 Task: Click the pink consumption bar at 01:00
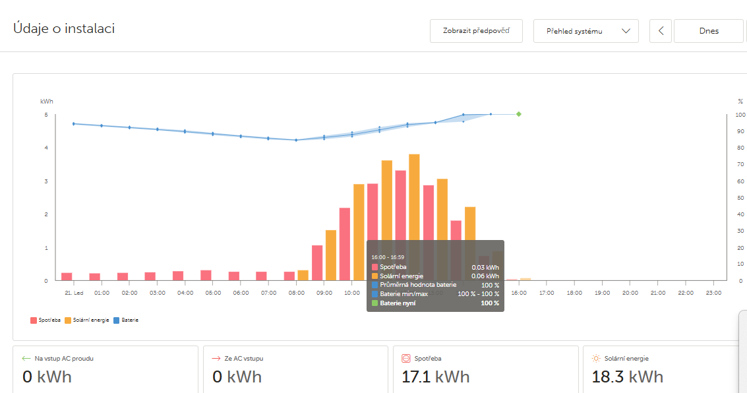pyautogui.click(x=95, y=277)
